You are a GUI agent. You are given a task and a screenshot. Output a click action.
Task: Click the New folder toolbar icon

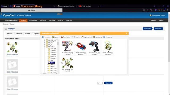point(42,37)
